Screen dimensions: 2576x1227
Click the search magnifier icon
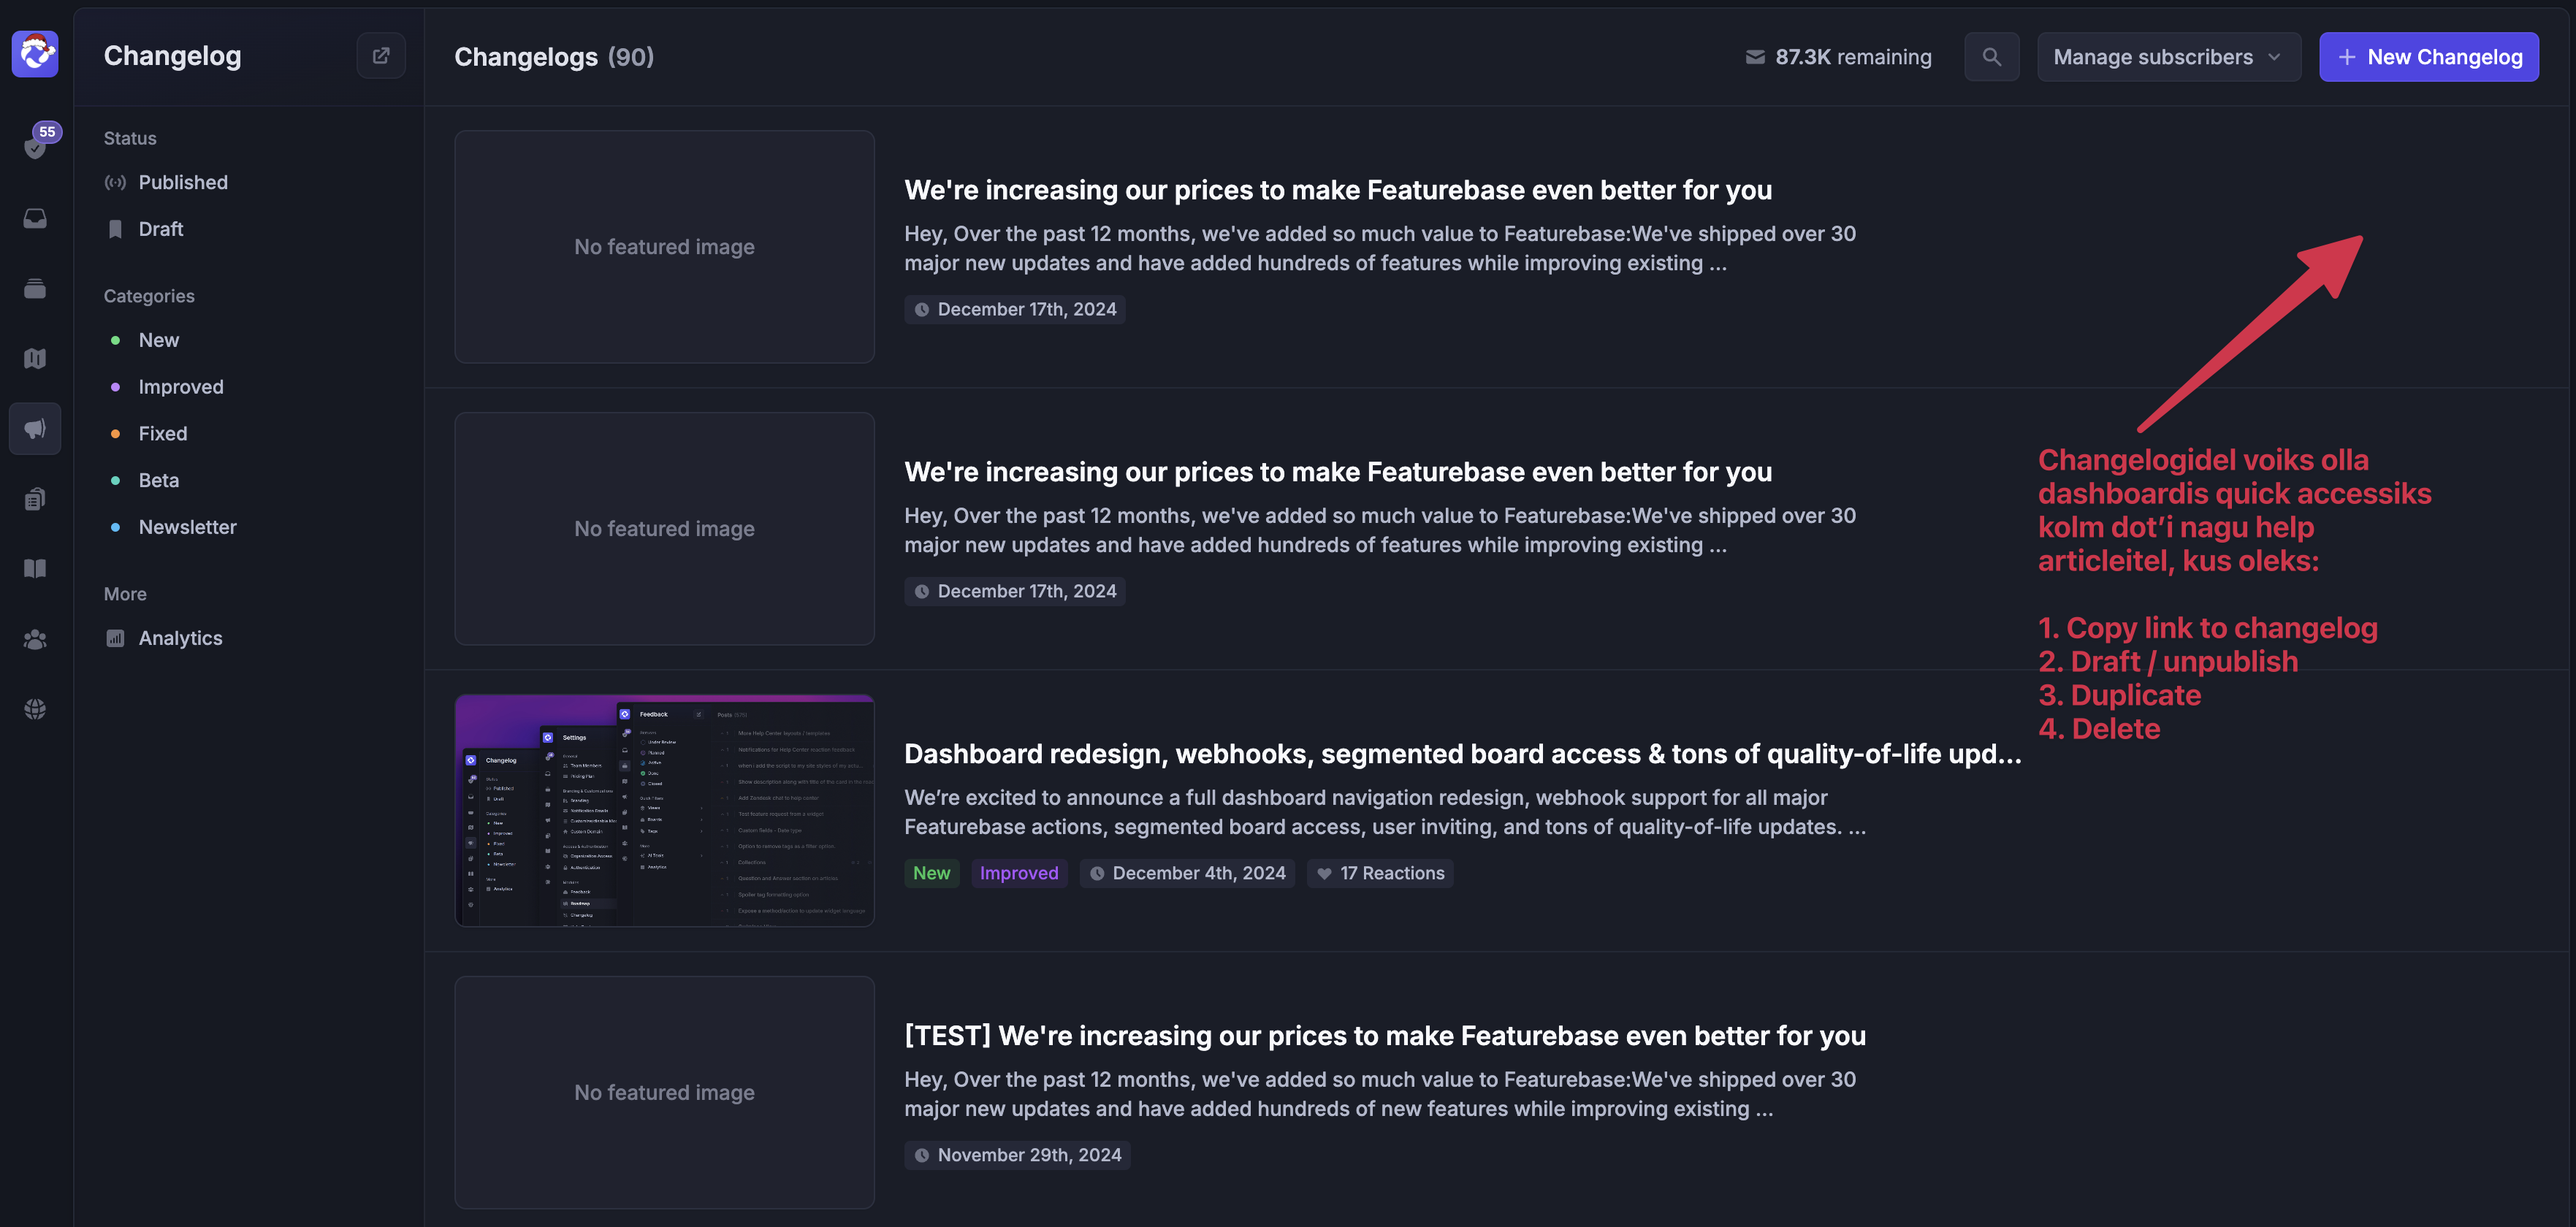tap(1991, 57)
